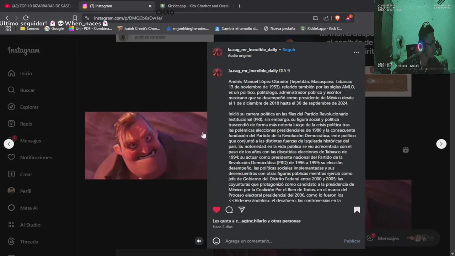The height and width of the screenshot is (256, 455).
Task: Open the Lenovo bookmarks folder
Action: [x=30, y=28]
